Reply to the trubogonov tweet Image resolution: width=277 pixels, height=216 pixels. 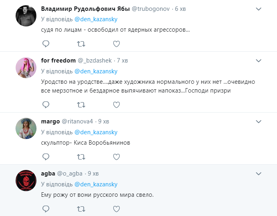[x=46, y=44]
